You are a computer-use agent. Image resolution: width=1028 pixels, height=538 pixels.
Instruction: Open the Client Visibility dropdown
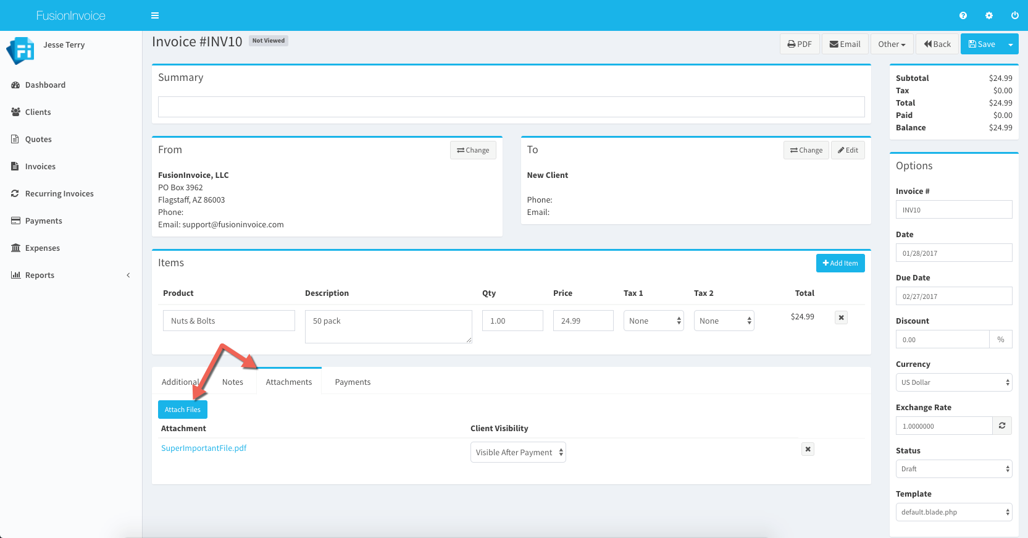coord(518,452)
